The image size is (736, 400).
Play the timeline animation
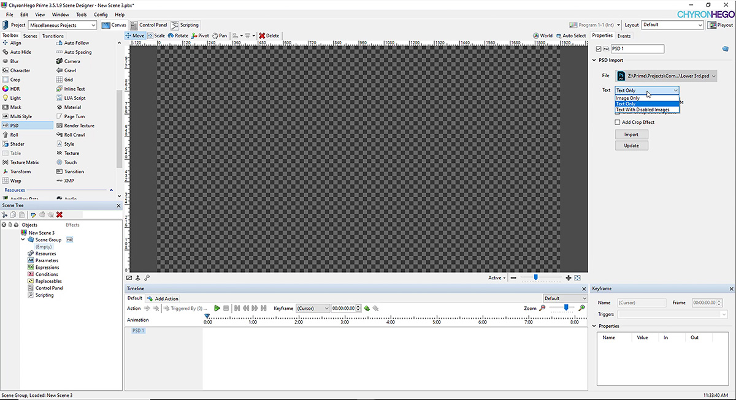217,308
